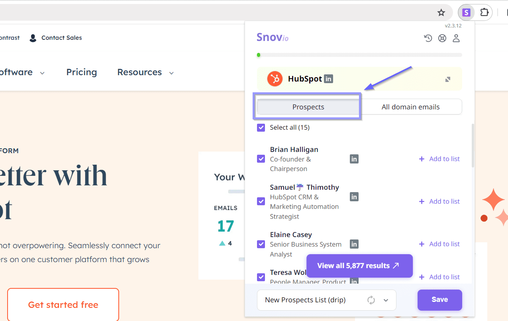
Task: Open HubSpot's LinkedIn company page icon
Action: pos(328,79)
